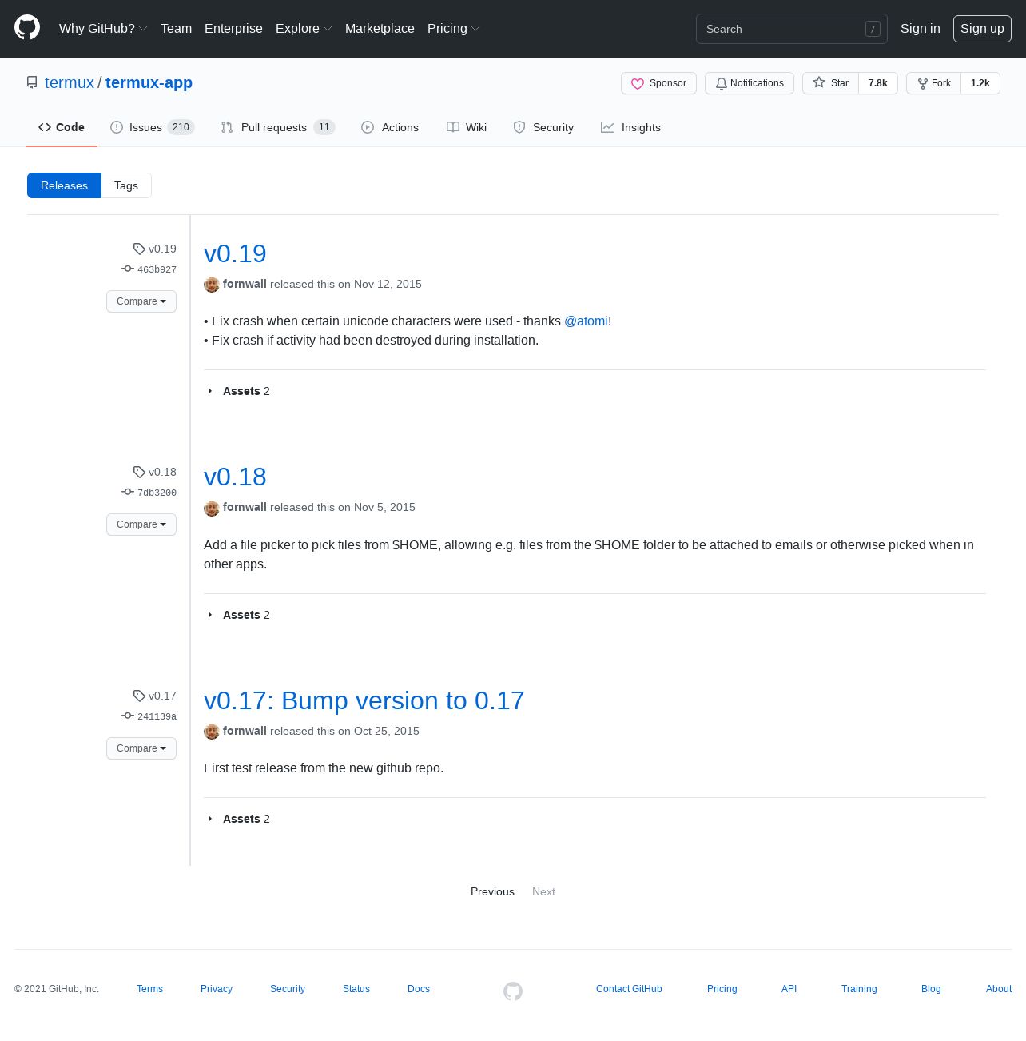Open the Training footer link

point(859,989)
